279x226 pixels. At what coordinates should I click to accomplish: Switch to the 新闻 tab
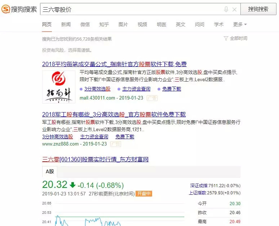pos(66,24)
